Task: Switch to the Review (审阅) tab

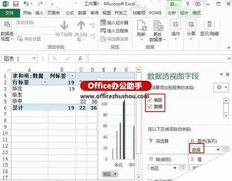Action: point(94,13)
